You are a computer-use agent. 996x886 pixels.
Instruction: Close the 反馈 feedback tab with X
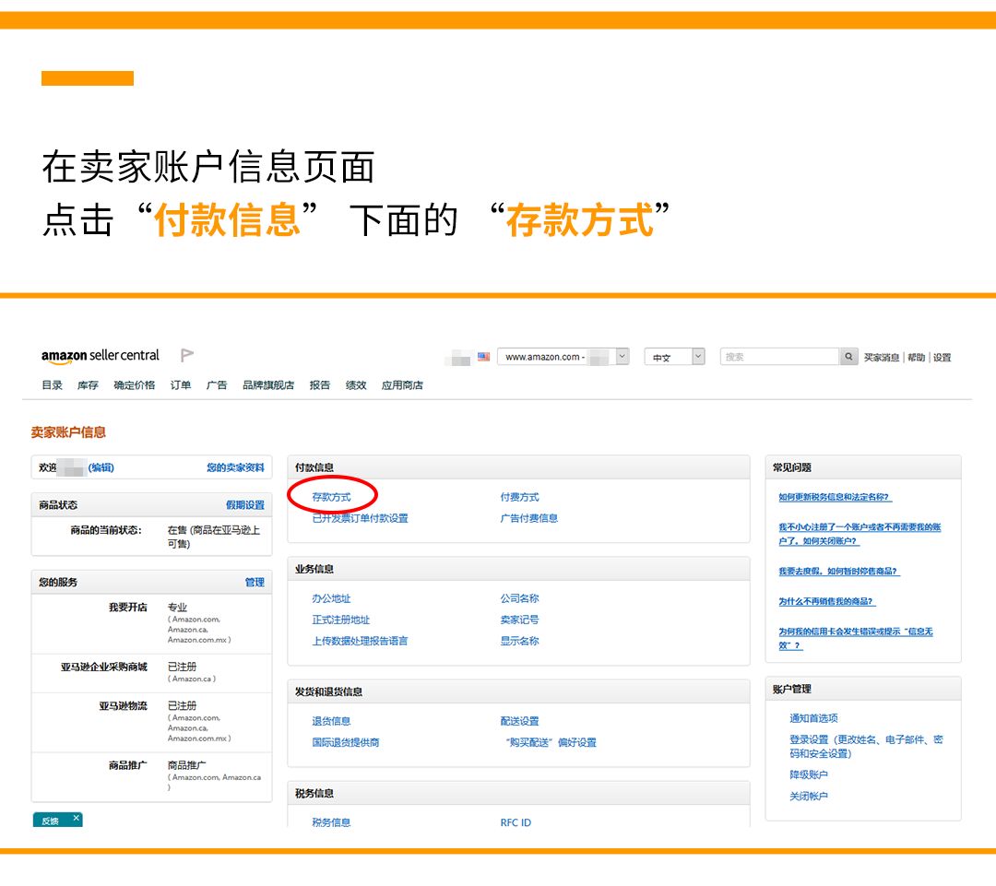coord(76,818)
